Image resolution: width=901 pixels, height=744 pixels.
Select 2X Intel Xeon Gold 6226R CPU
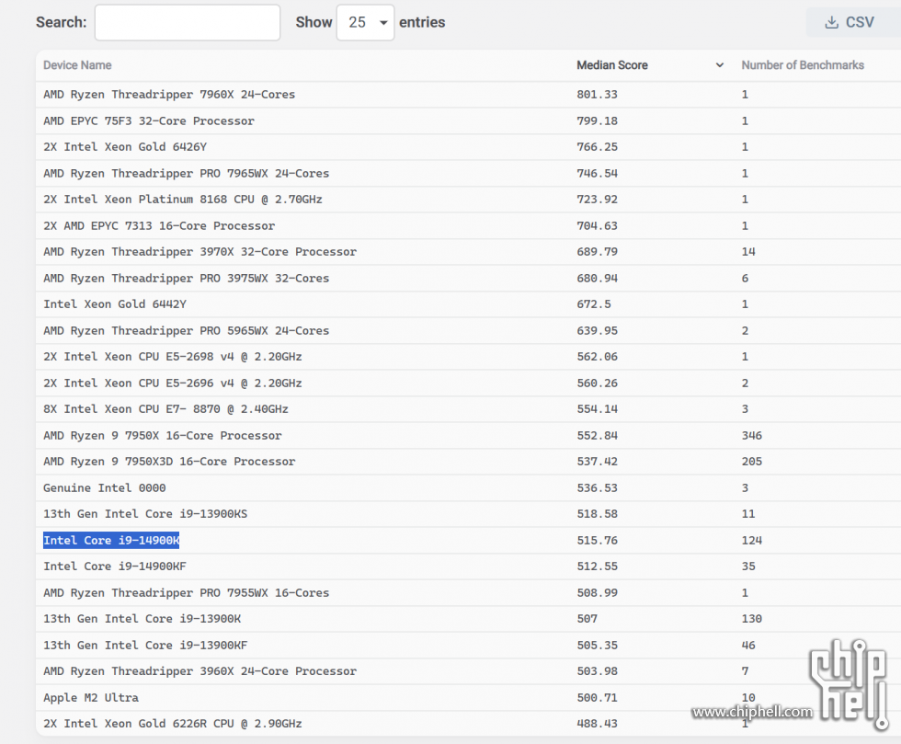(x=173, y=723)
